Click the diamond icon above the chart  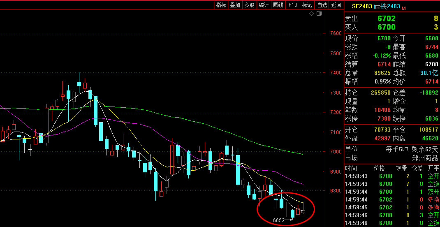(x=312, y=14)
